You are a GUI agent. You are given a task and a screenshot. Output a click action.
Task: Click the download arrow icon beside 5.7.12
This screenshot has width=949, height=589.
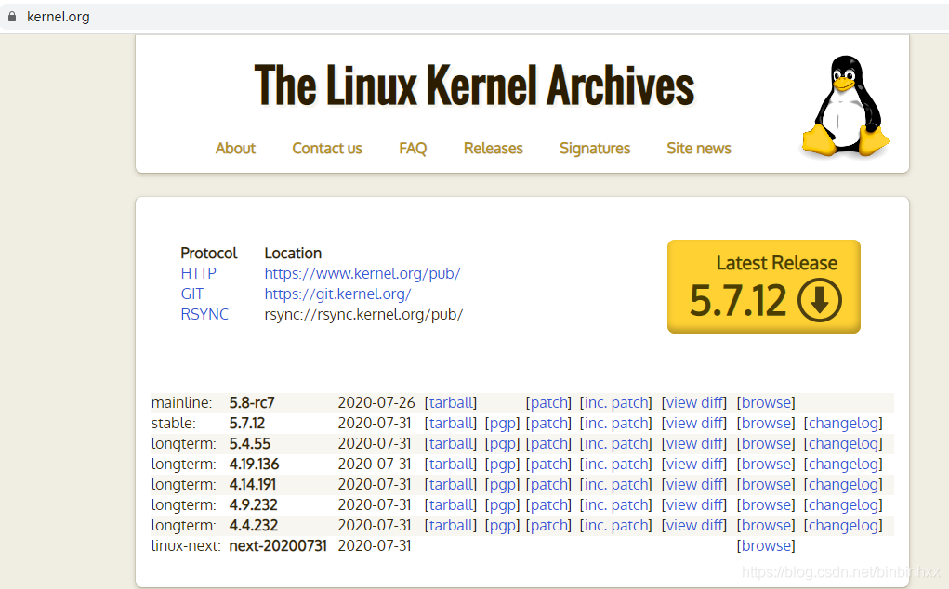820,300
